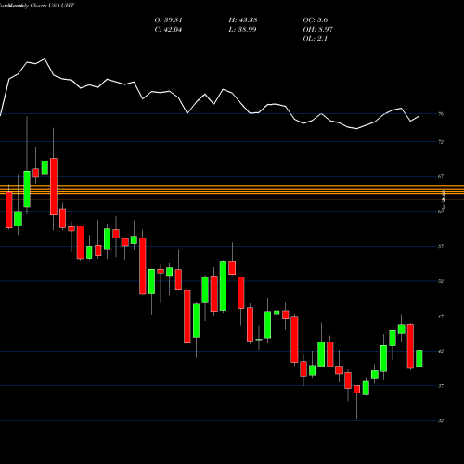Select the open value 'O: 39.81'

click(x=168, y=20)
